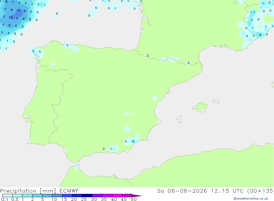Click the ECMWF model name label
Image resolution: width=274 pixels, height=201 pixels.
pos(69,191)
